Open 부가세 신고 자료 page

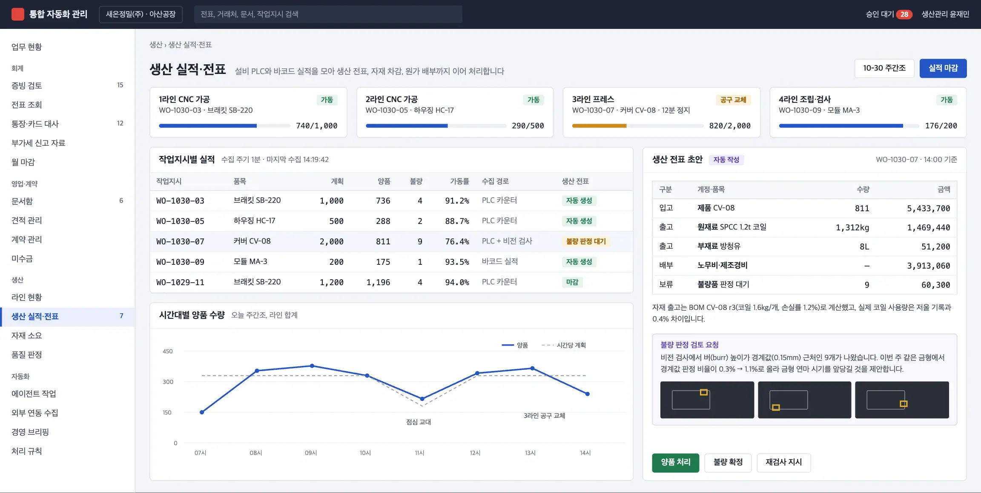coord(67,143)
